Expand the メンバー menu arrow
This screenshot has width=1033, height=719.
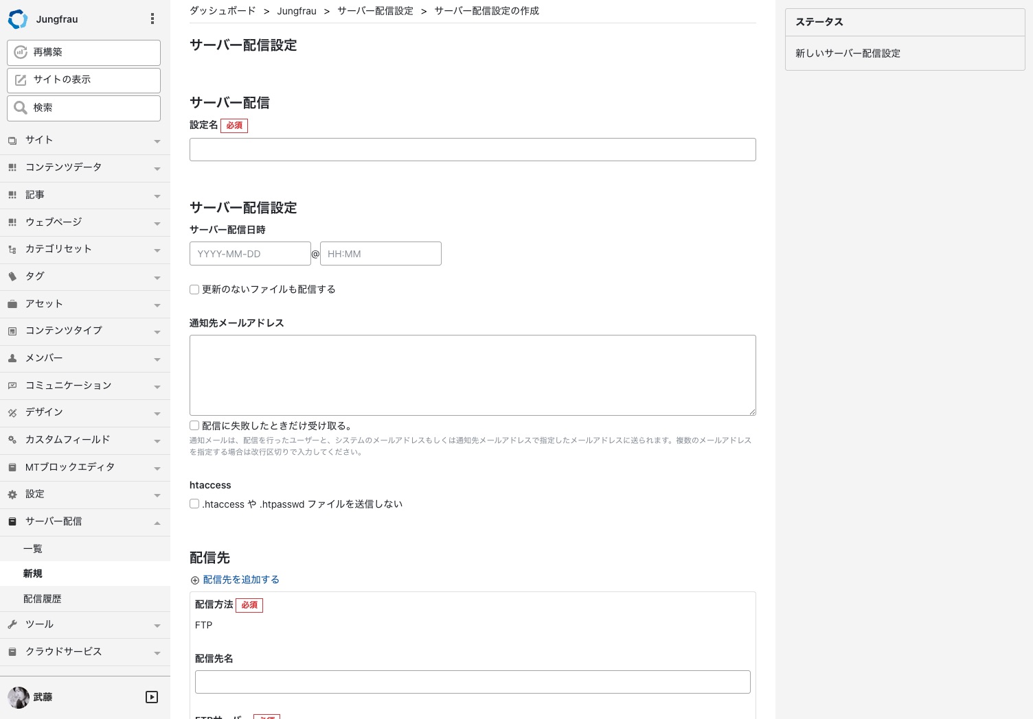[x=157, y=359]
